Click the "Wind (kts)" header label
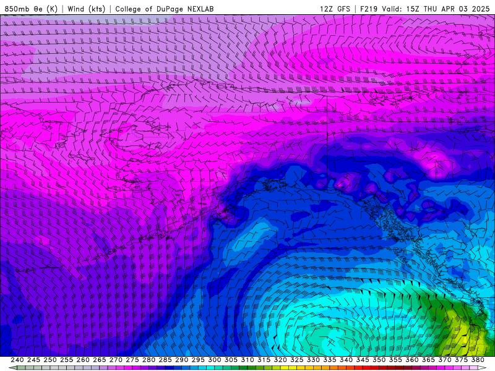 86,9
